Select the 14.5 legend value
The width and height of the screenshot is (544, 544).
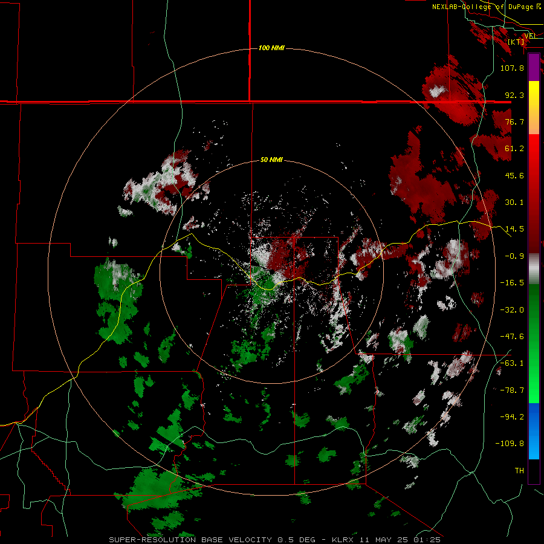pyautogui.click(x=514, y=229)
